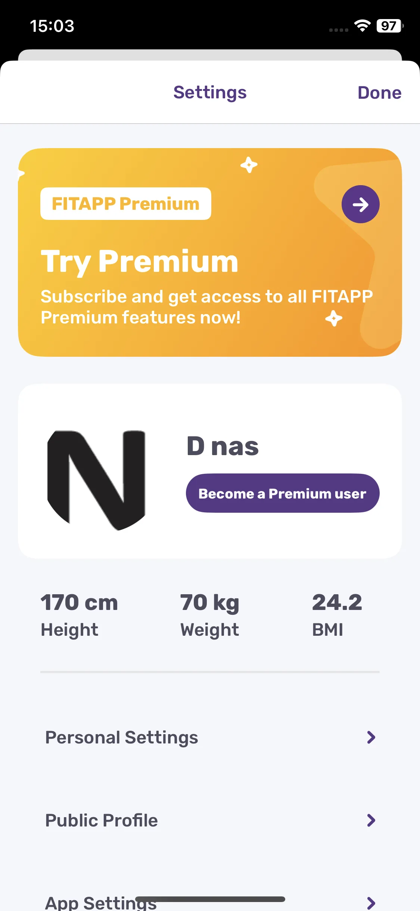This screenshot has width=420, height=911.
Task: Tap the FITAPP Premium badge
Action: (126, 203)
